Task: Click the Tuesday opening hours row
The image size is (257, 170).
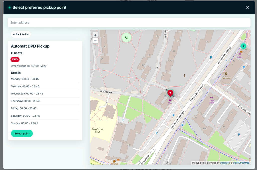Action: [45, 86]
